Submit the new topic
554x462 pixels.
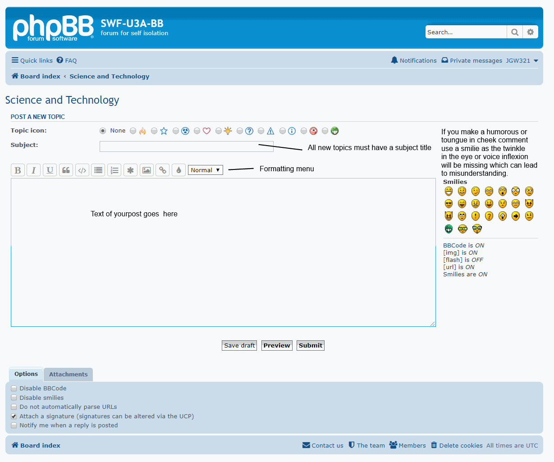tap(311, 345)
